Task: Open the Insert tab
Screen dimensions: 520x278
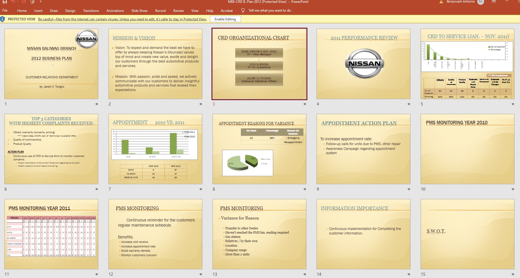Action: 38,11
